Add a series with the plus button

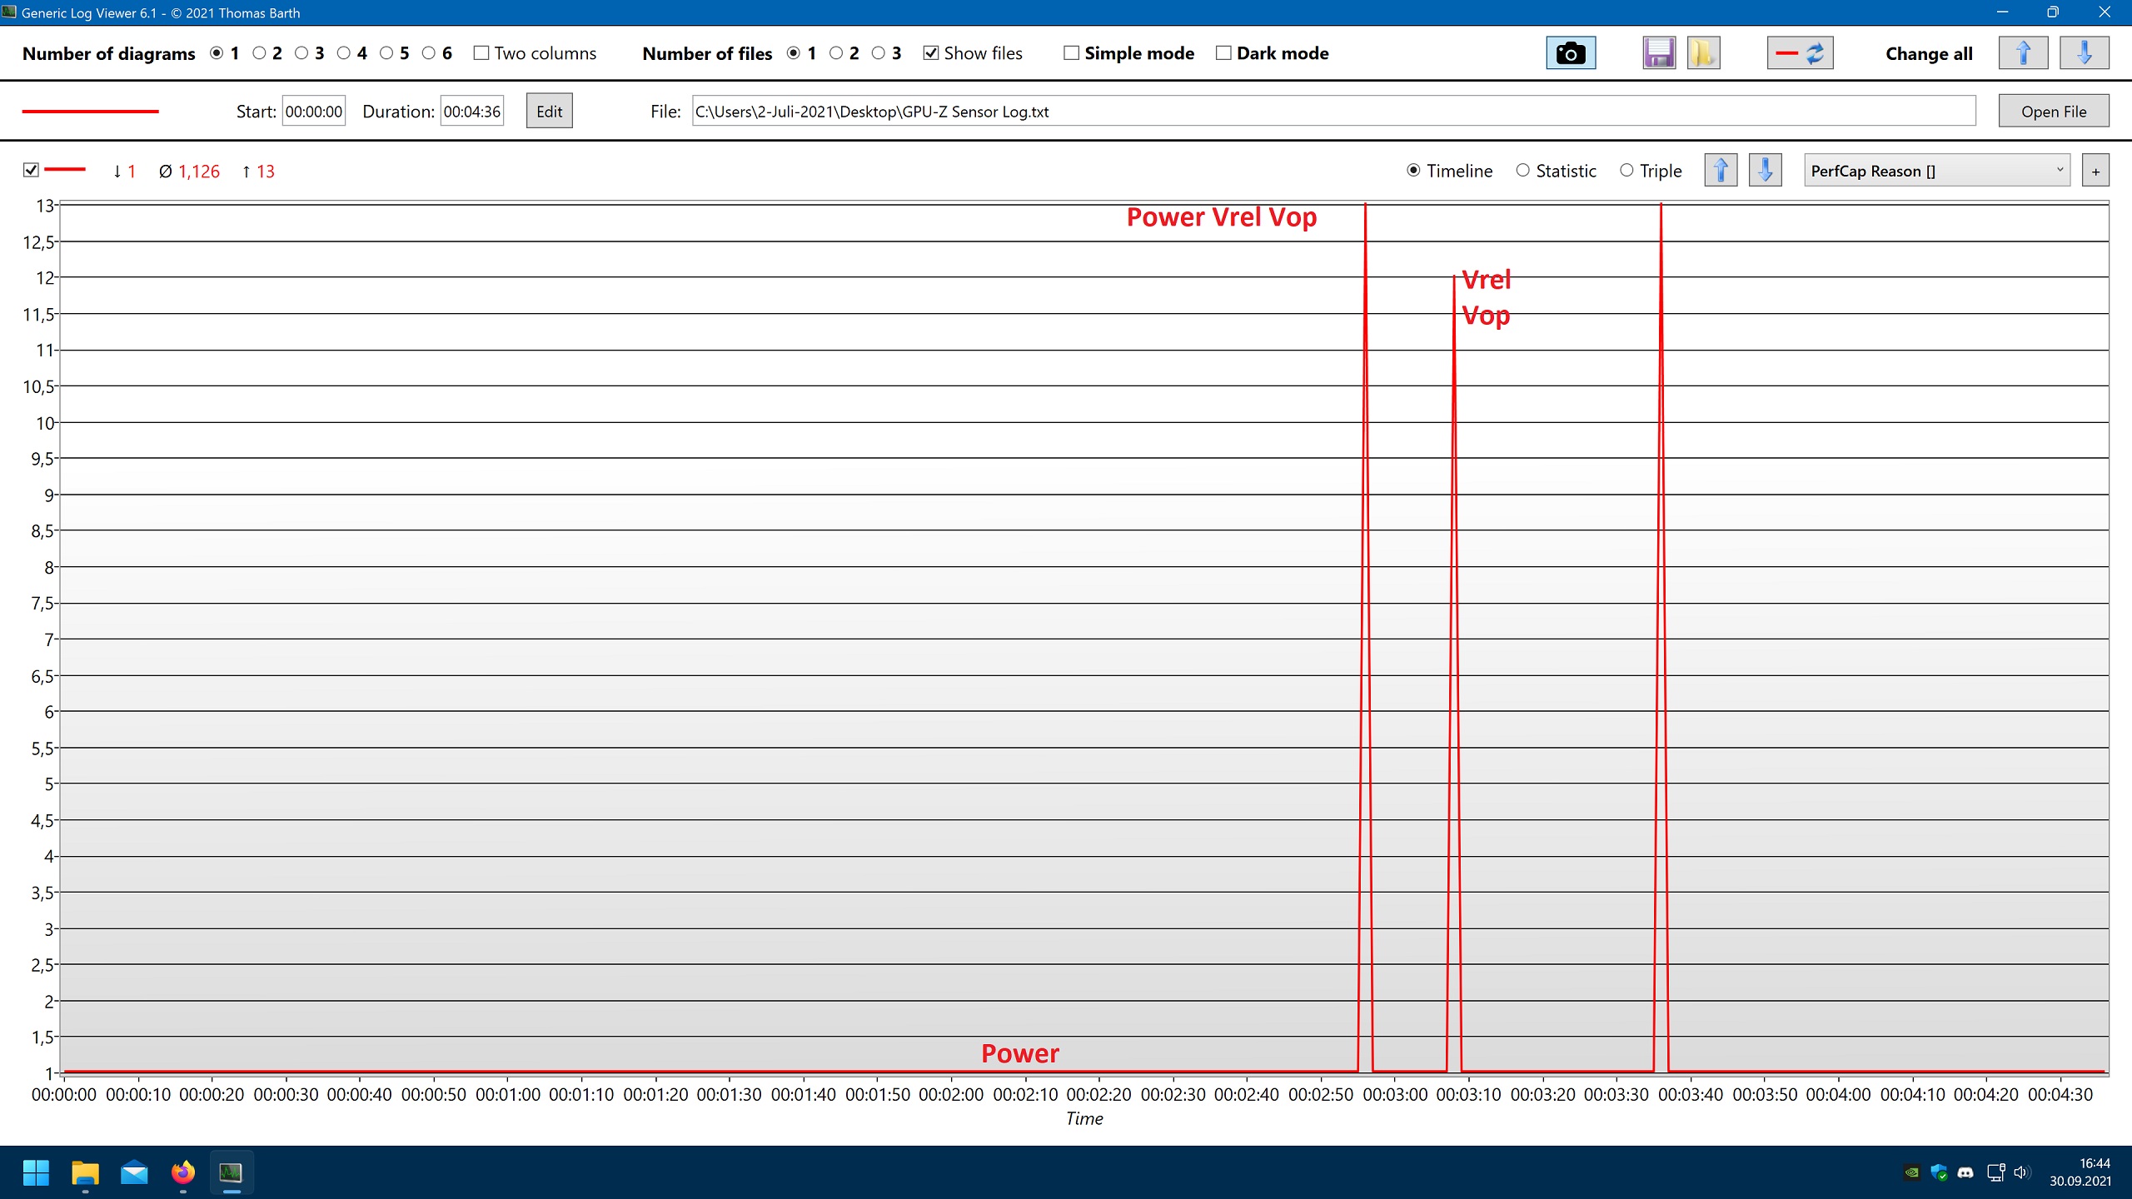(2095, 171)
